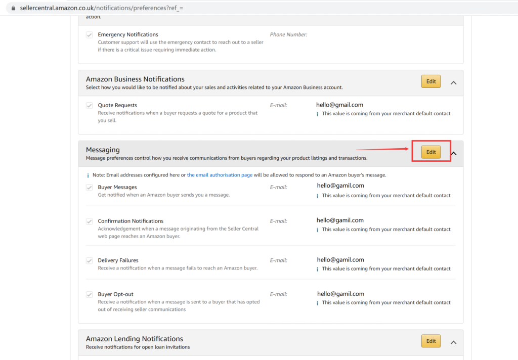Click the E-mail label in the Buyer Messages row
Image resolution: width=518 pixels, height=360 pixels.
tap(279, 187)
